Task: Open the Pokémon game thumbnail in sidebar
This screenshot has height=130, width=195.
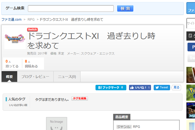Action: click(191, 93)
